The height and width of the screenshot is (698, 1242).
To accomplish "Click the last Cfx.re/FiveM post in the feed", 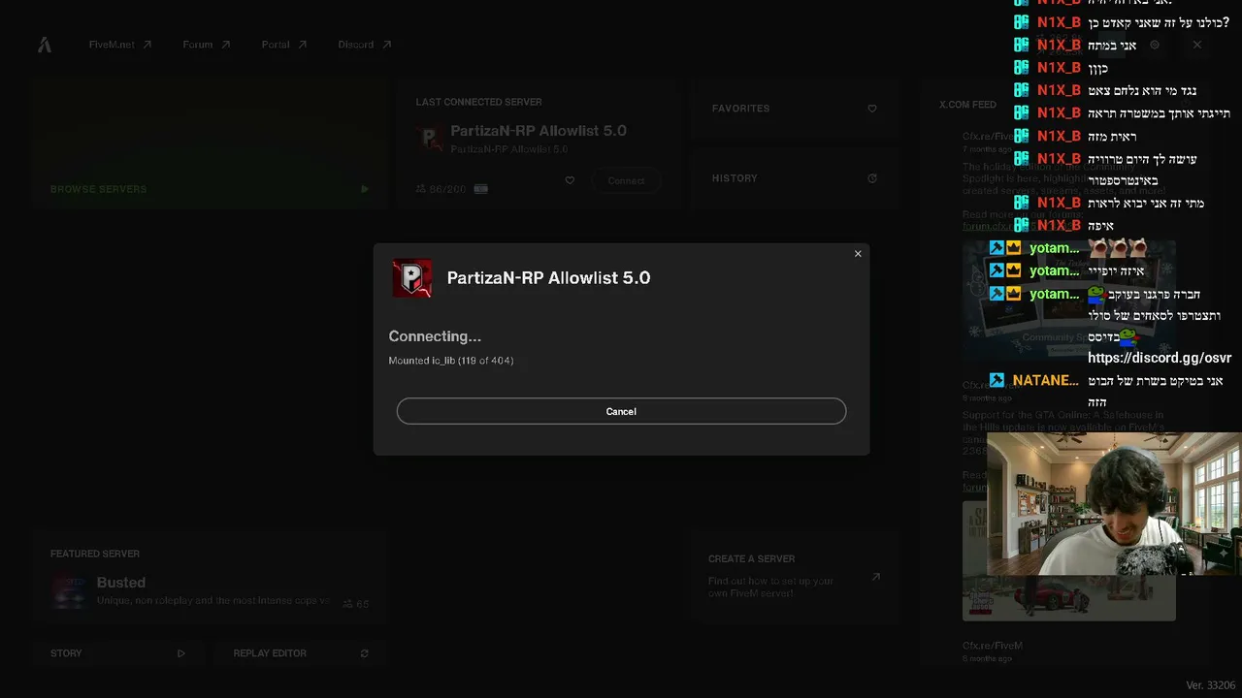I will point(993,650).
